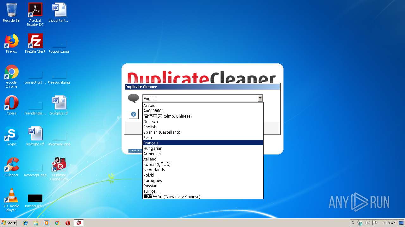The image size is (405, 227).
Task: Choose Português language entry
Action: [203, 180]
